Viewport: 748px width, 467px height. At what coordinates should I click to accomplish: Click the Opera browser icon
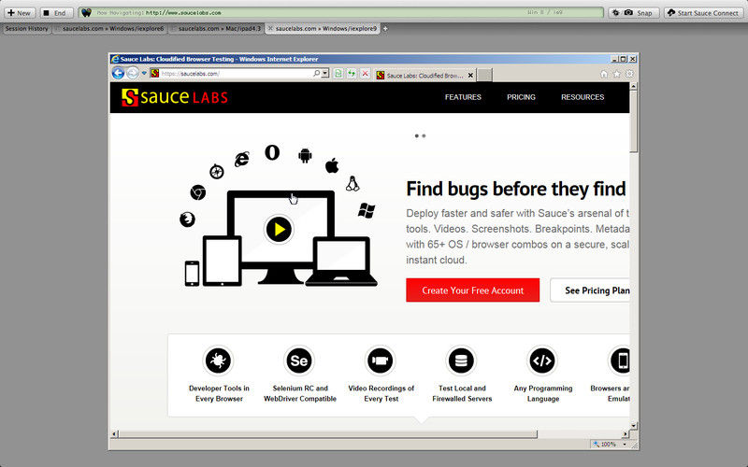(272, 152)
